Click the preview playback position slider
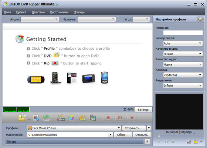Viewport: 207px width, 148px height. click(x=179, y=135)
